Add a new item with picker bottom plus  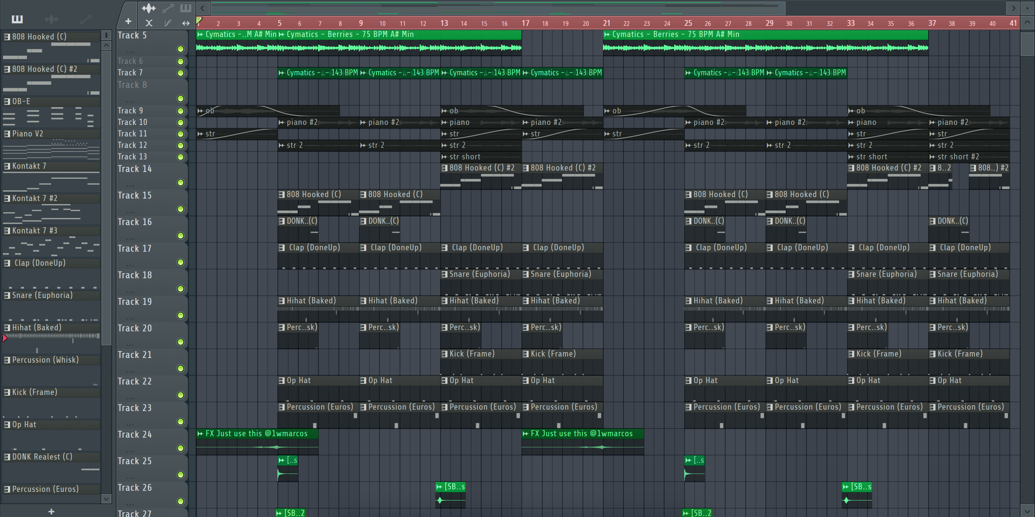coord(51,511)
